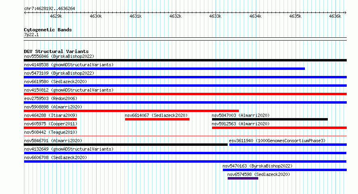
Task: Click the ruler's right arrowhead
Action: coord(346,12)
